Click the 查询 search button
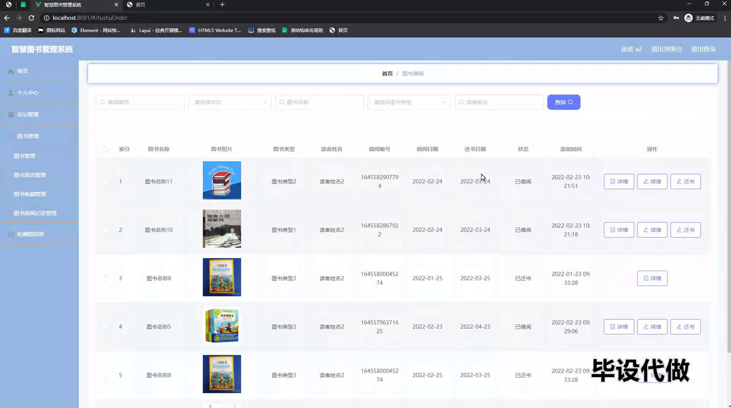This screenshot has height=408, width=731. pos(563,102)
